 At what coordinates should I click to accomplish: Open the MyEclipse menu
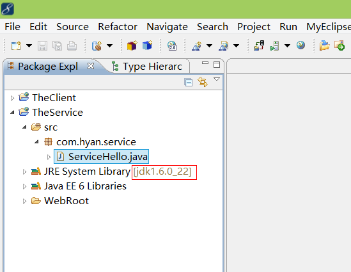coord(329,27)
